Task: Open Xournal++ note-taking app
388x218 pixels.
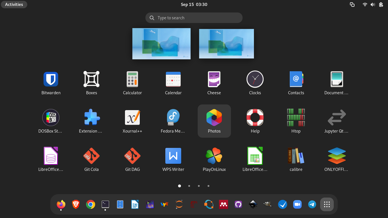Action: click(132, 118)
